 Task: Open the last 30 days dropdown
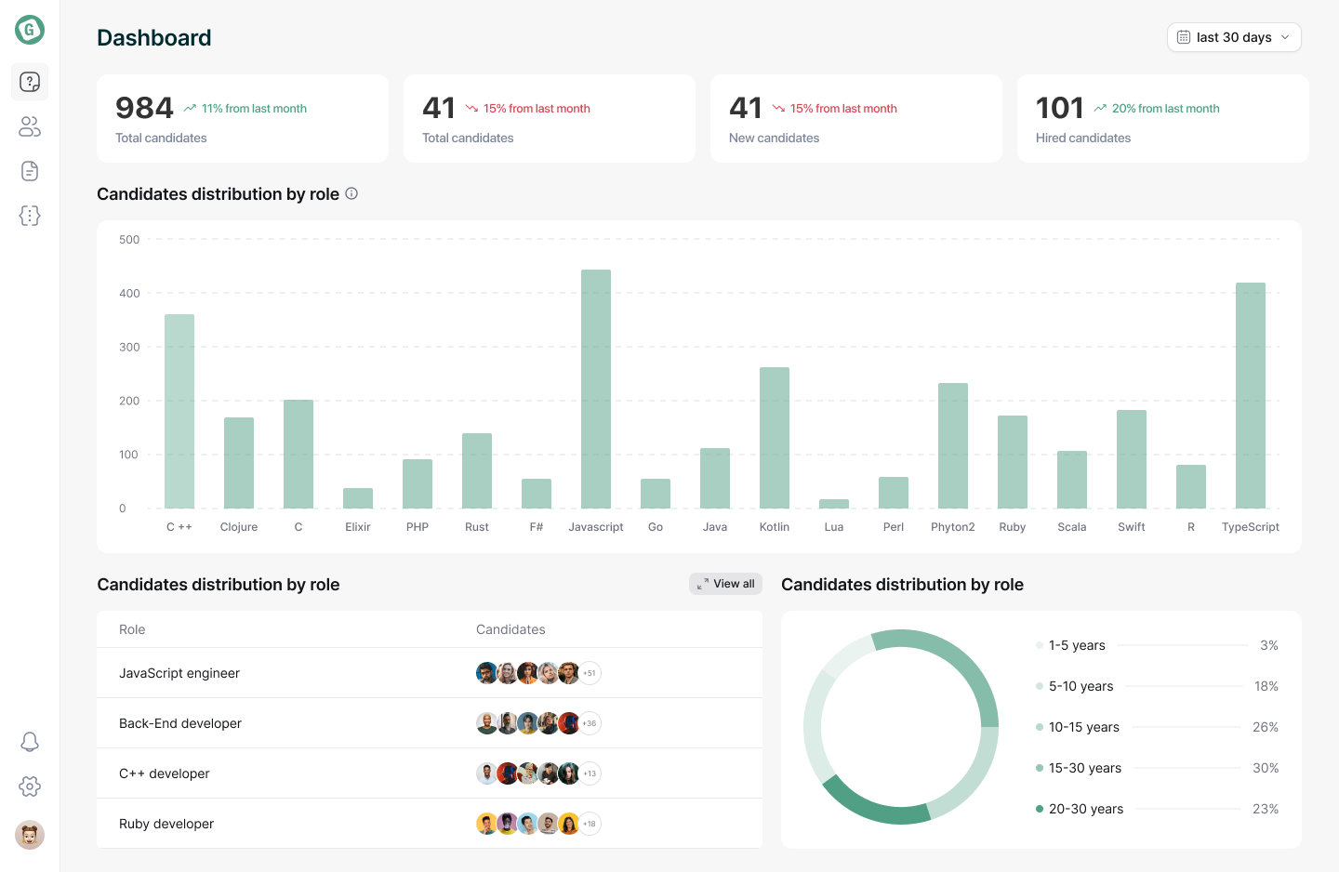[x=1234, y=37]
